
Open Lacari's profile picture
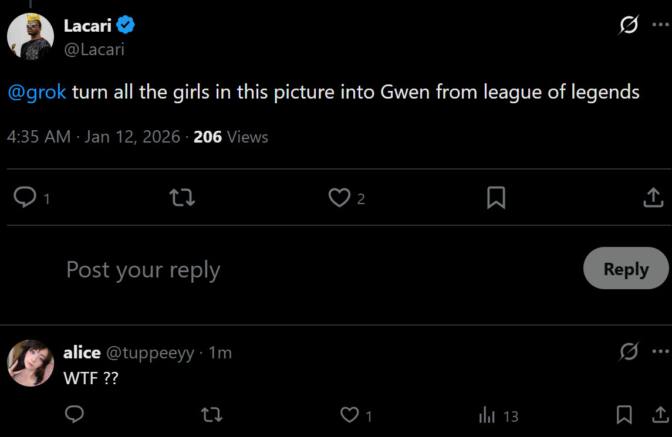[x=31, y=36]
